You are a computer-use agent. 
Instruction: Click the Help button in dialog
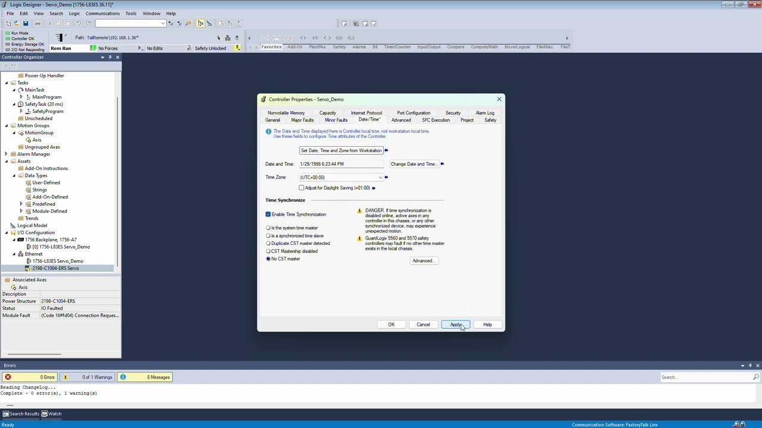[x=488, y=325]
